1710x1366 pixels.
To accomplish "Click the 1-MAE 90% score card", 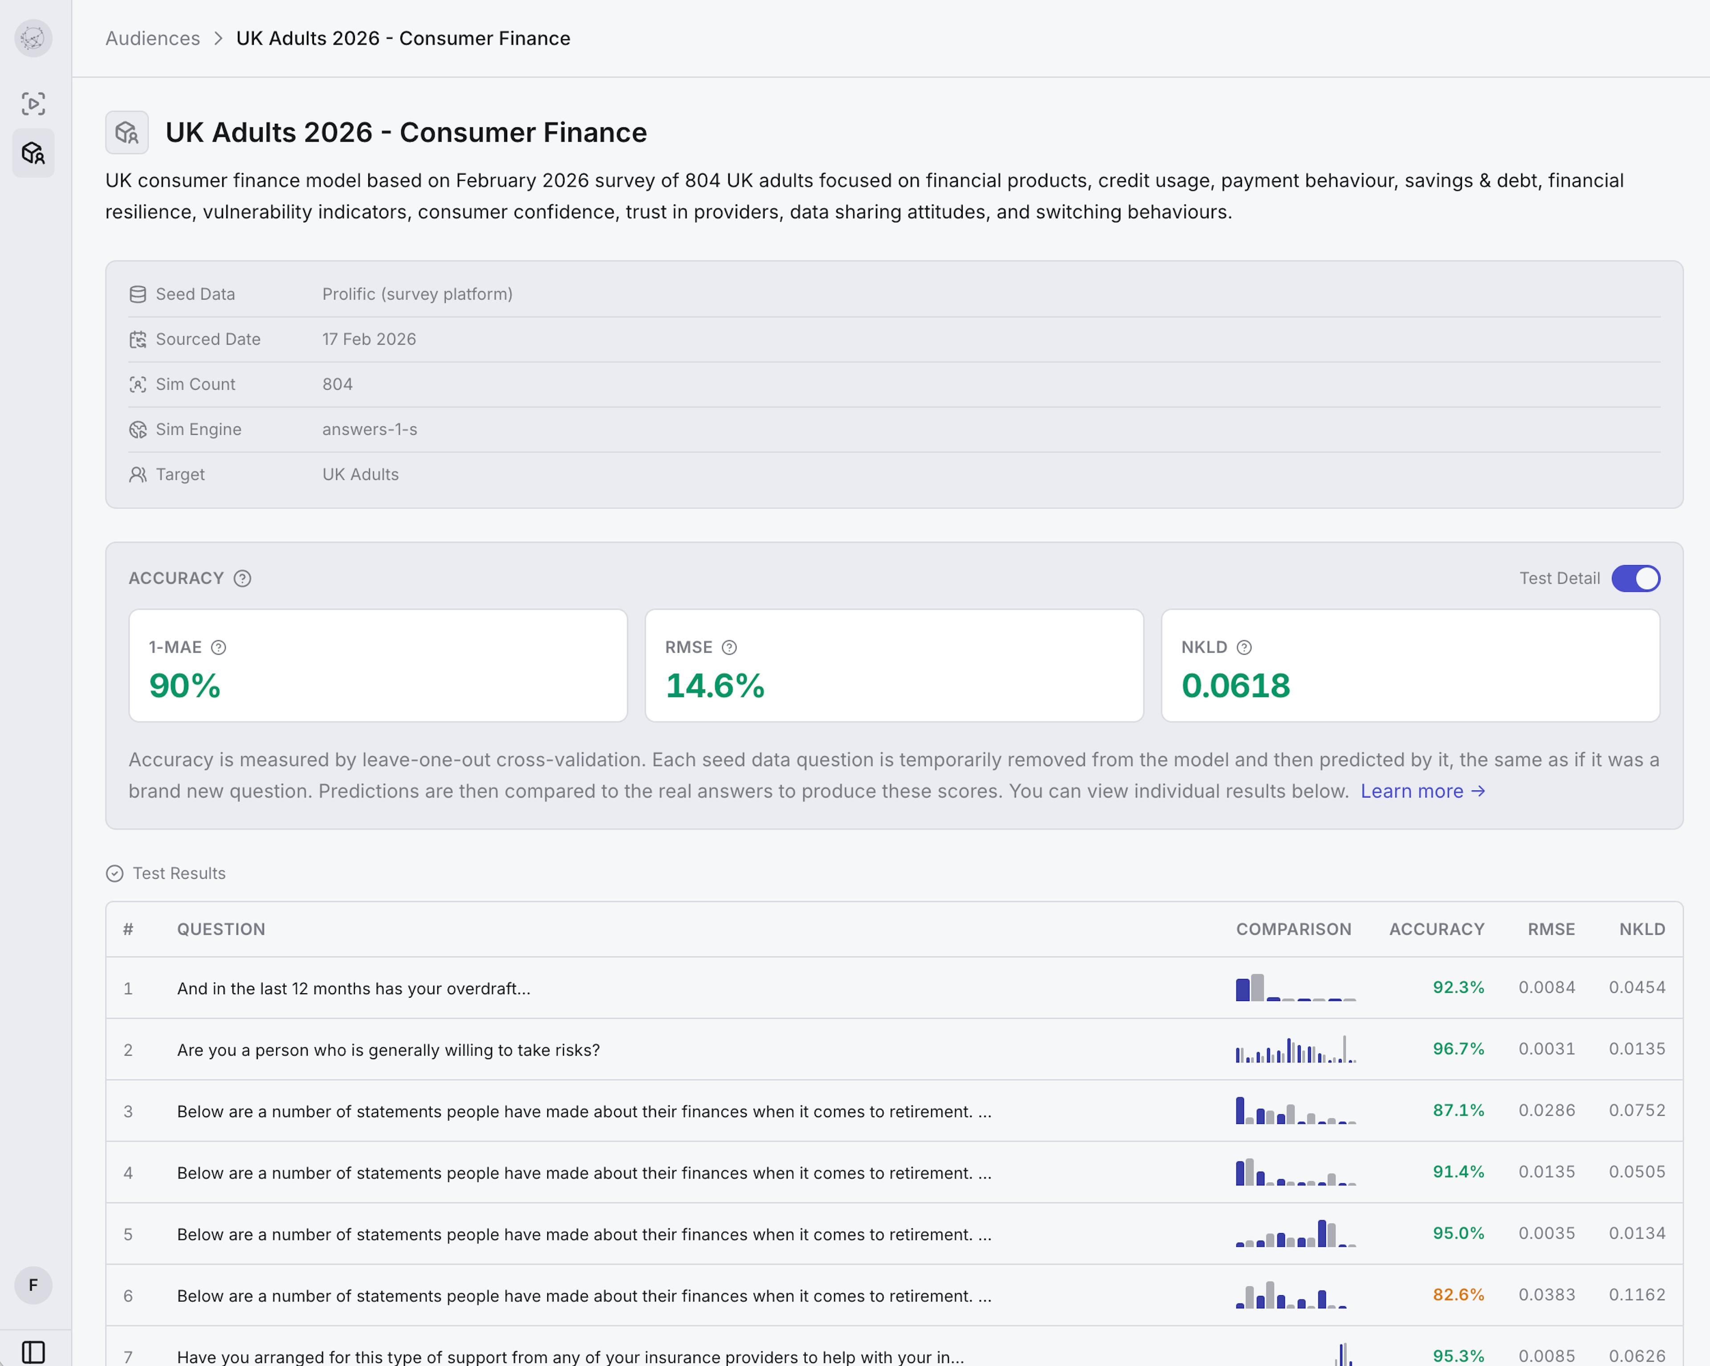I will [378, 665].
